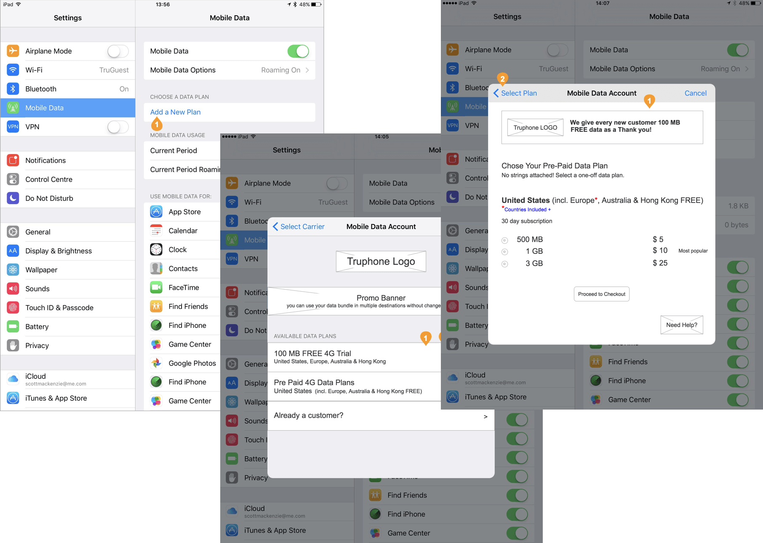Tap the Add a New Plan link
The height and width of the screenshot is (543, 763).
[x=175, y=112]
